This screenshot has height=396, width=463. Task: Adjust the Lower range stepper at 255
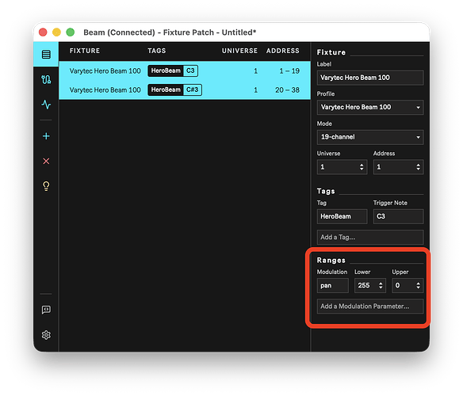381,285
